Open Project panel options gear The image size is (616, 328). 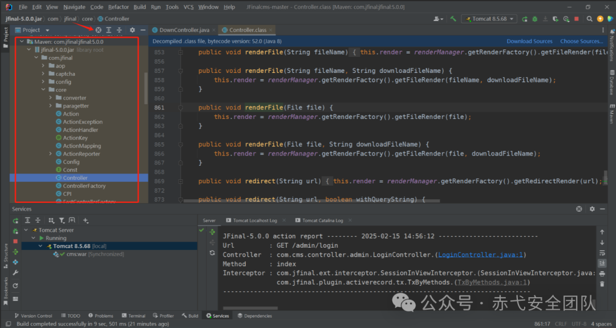pyautogui.click(x=132, y=30)
